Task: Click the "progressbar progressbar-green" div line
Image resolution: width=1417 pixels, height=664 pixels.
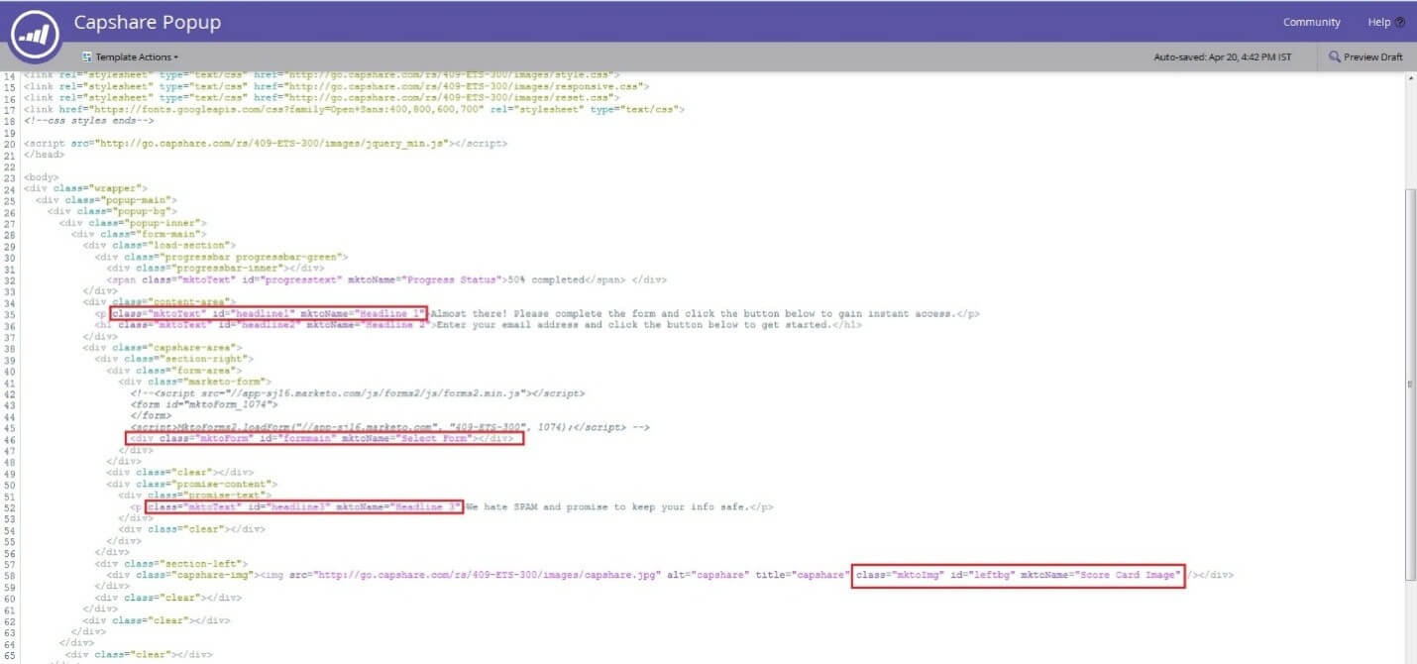Action: [x=222, y=257]
